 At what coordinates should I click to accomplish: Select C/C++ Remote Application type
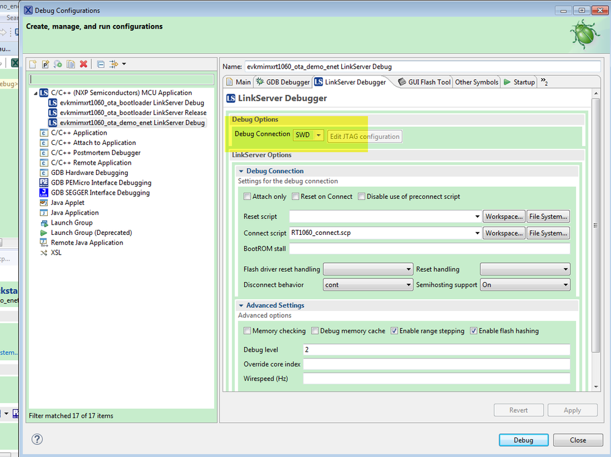coord(91,163)
